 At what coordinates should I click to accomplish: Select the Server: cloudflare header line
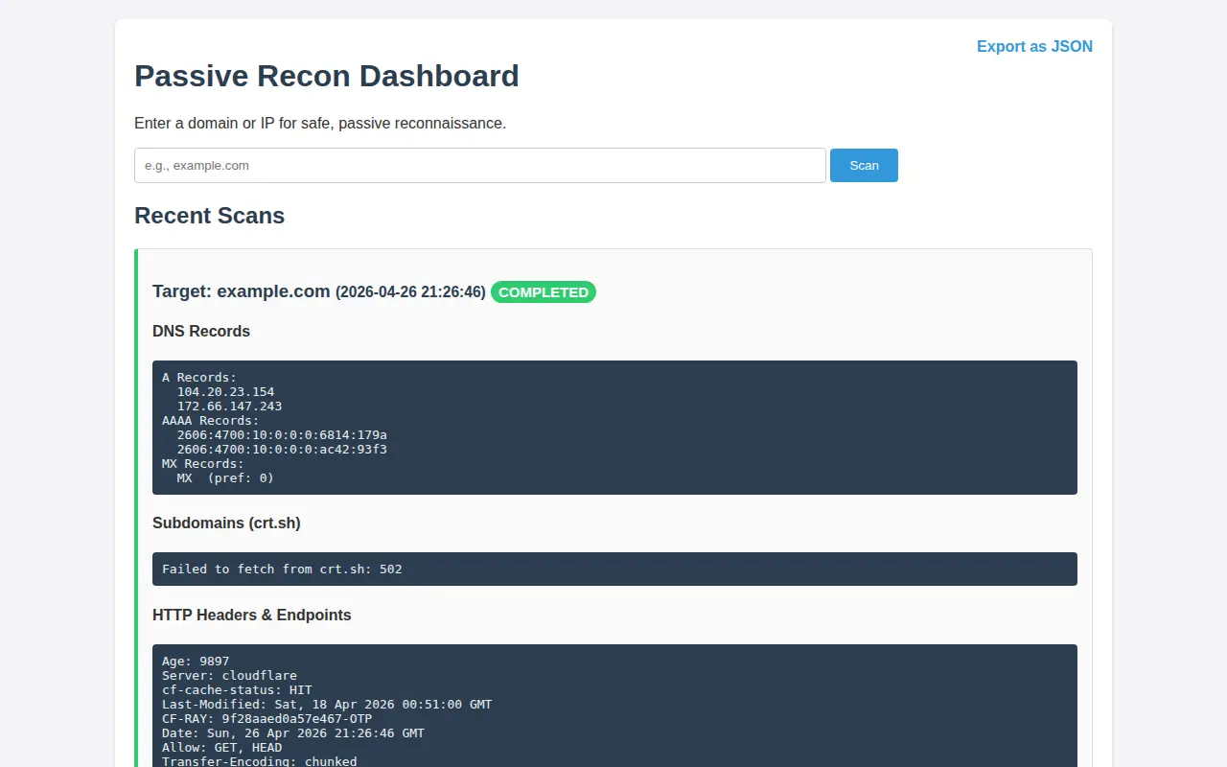229,675
